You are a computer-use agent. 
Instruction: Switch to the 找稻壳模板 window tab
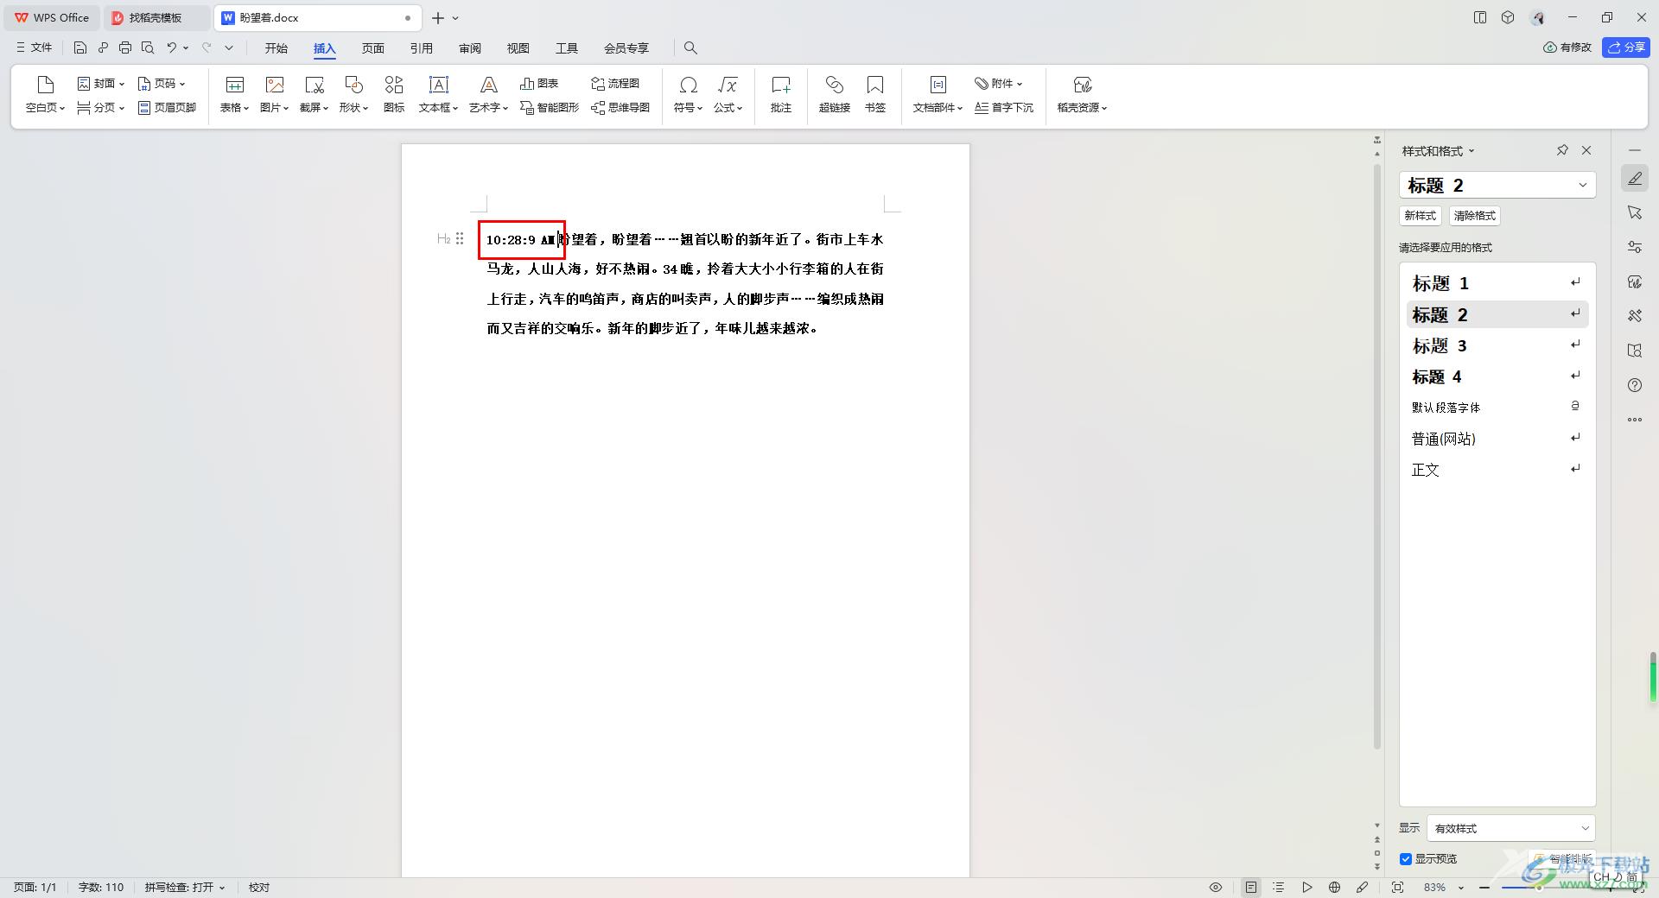(156, 17)
